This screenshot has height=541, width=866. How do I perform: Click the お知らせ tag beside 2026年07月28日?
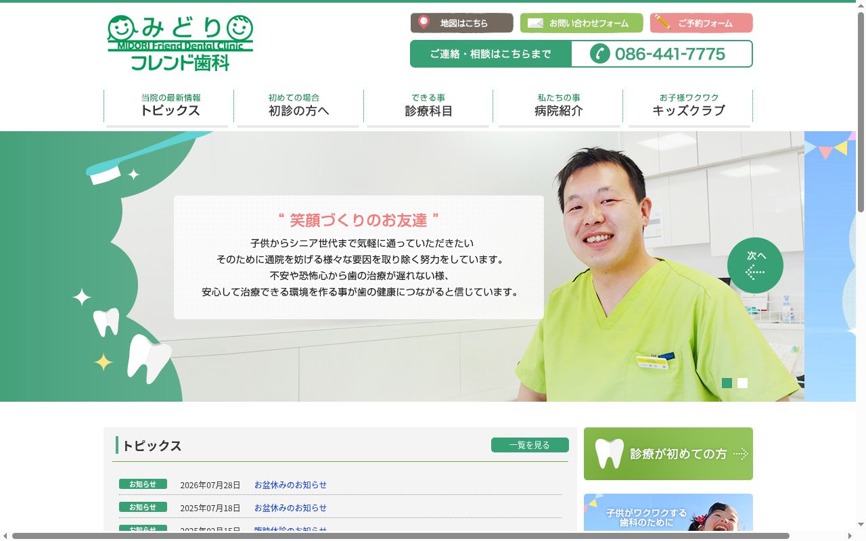click(x=143, y=484)
